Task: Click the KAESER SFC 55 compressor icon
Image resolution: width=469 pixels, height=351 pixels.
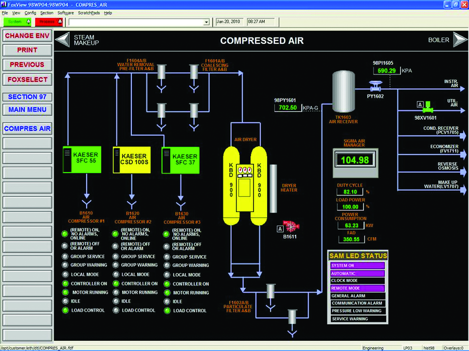Action: [82, 159]
